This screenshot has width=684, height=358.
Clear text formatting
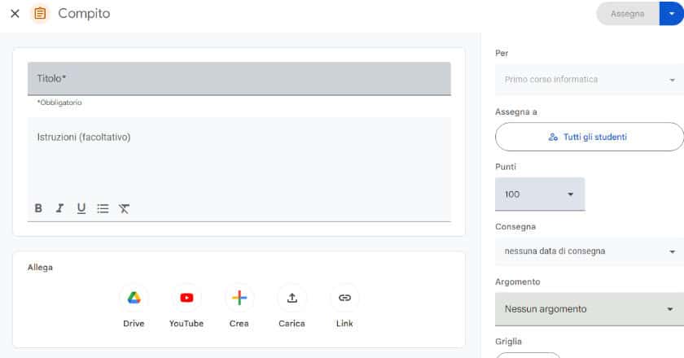125,208
